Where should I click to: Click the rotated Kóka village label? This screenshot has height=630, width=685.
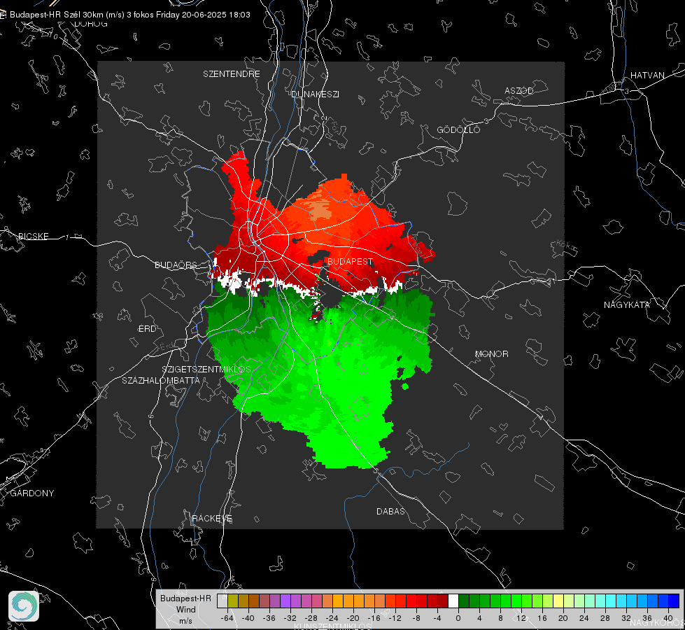[566, 246]
